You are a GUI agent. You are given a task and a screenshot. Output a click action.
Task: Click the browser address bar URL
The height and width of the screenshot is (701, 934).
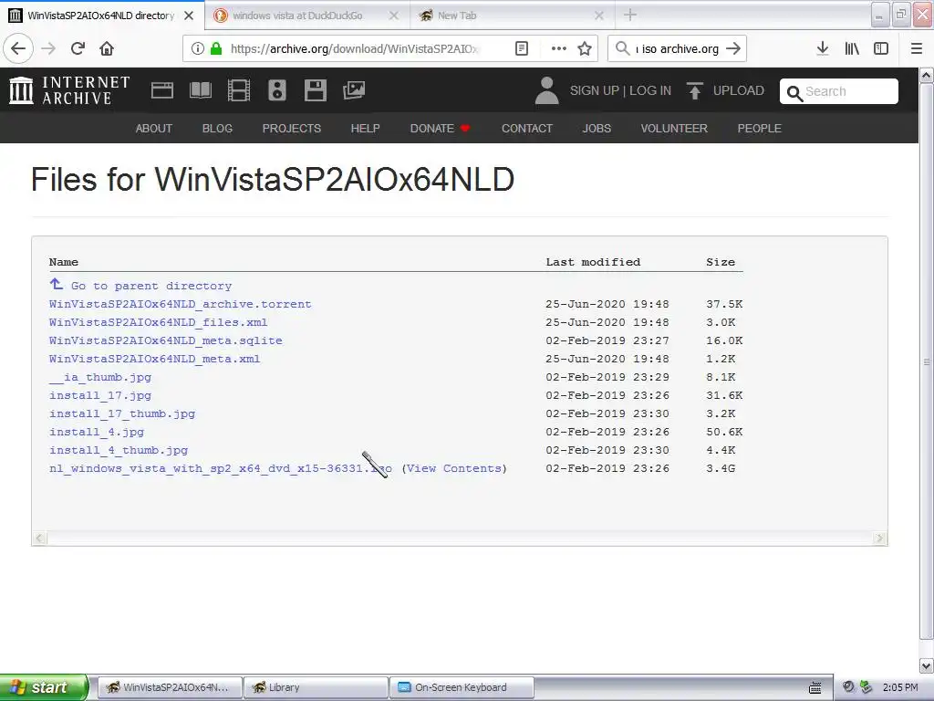click(355, 48)
